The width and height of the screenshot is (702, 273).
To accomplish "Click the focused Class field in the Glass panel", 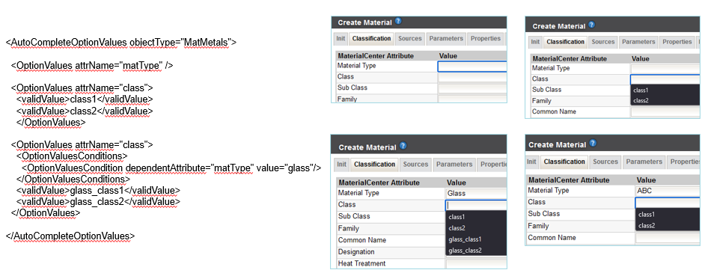I will [x=476, y=206].
